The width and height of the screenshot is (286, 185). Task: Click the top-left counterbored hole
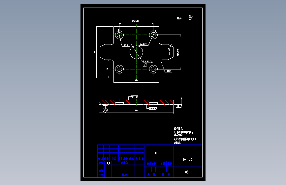119,35
